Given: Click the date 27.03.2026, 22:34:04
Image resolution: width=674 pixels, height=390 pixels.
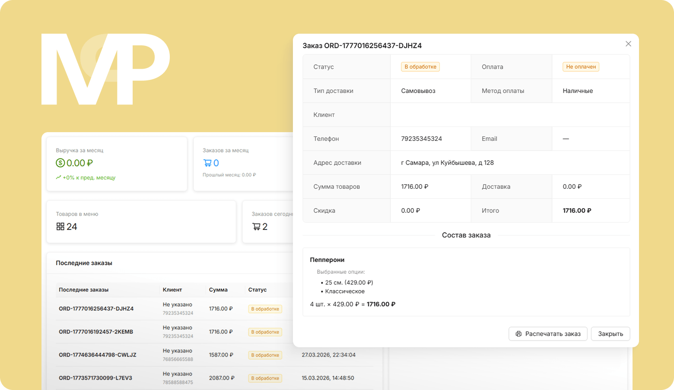Looking at the screenshot, I should [x=329, y=355].
